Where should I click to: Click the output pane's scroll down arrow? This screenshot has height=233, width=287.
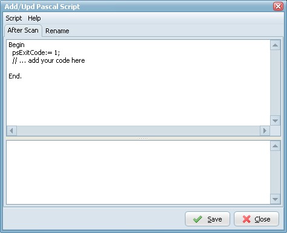(x=275, y=199)
